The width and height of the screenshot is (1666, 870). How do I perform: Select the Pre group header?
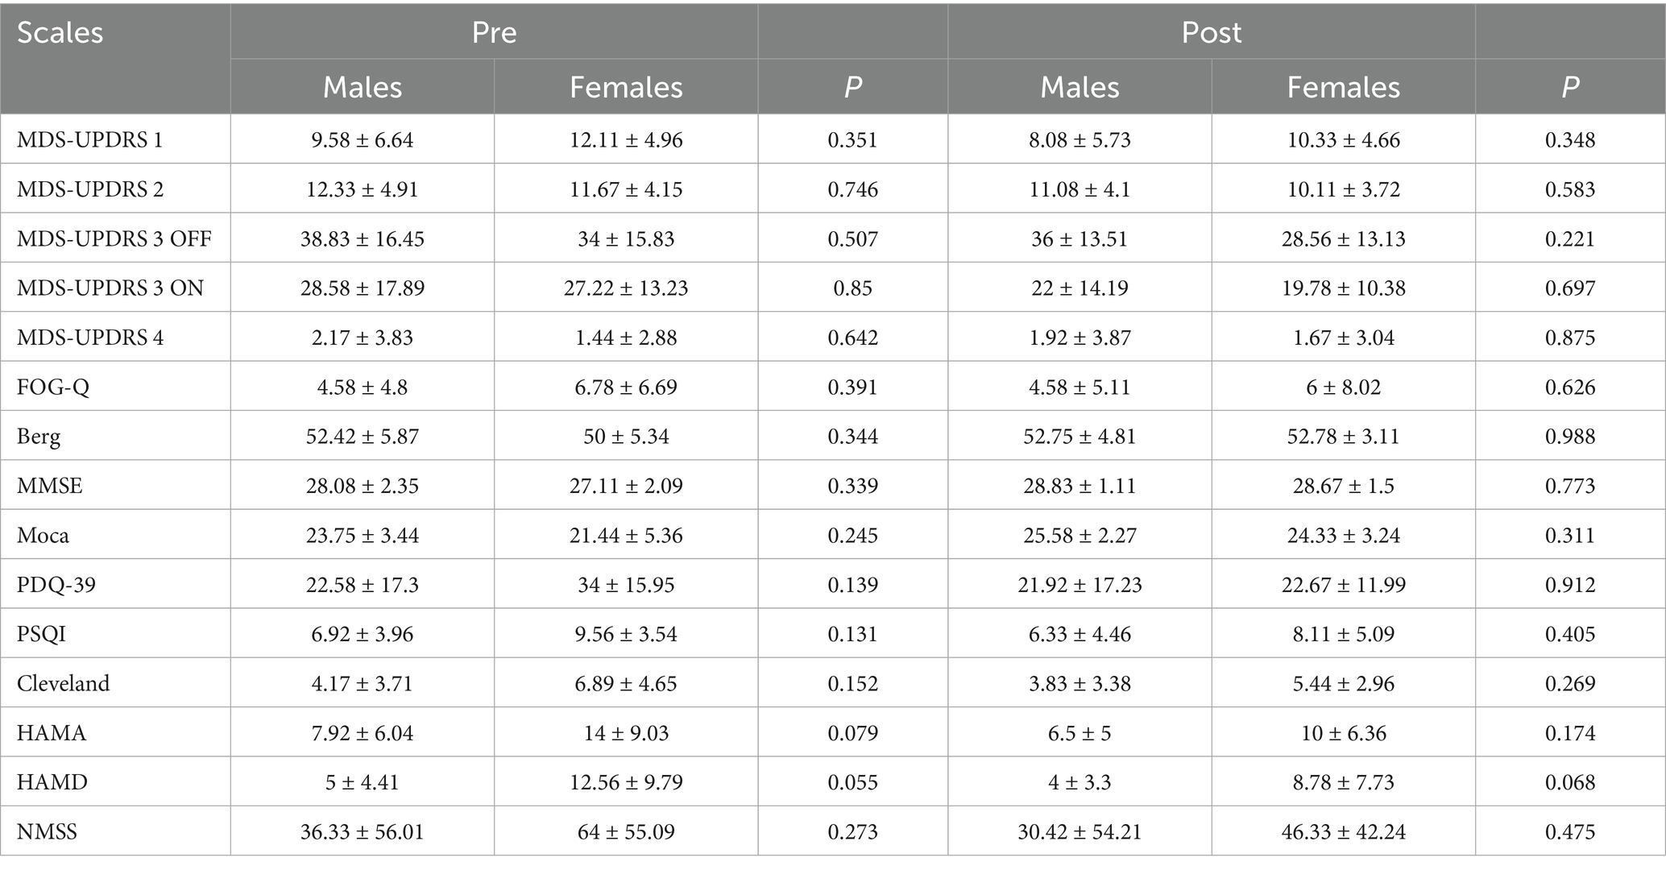click(494, 32)
